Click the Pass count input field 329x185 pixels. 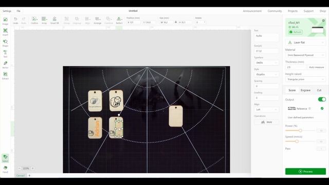coord(321,149)
